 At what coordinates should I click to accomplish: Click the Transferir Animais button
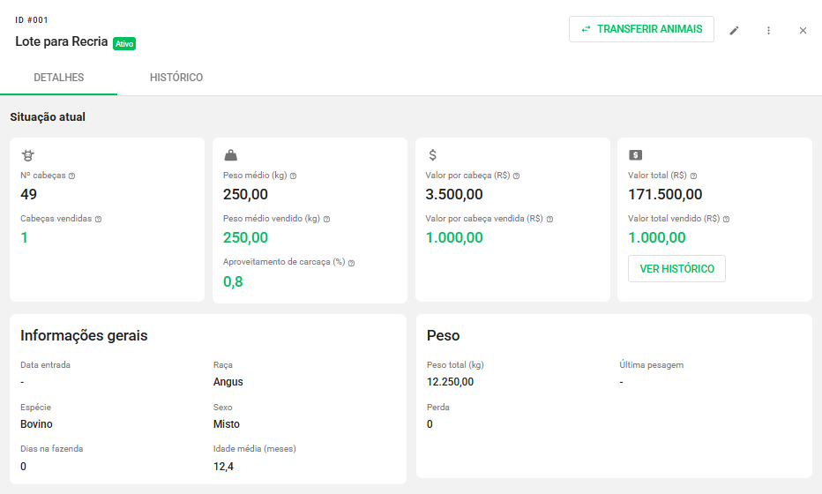point(641,29)
